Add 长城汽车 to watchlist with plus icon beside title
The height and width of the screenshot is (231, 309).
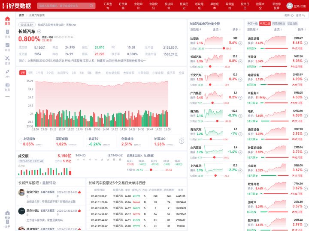click(39, 31)
